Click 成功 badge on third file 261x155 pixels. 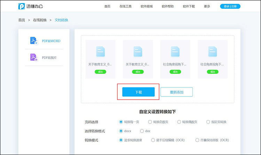175,72
